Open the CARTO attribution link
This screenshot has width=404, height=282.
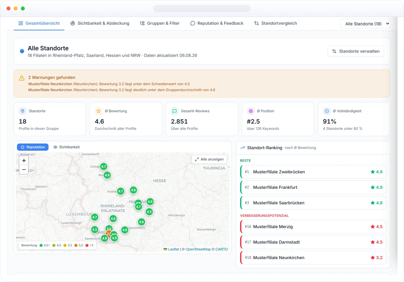[x=222, y=249]
